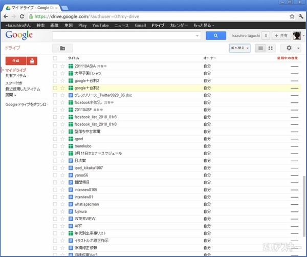Open account dropdown arrow beside avatar
Screen dimensions: 307x257
[x=303, y=36]
